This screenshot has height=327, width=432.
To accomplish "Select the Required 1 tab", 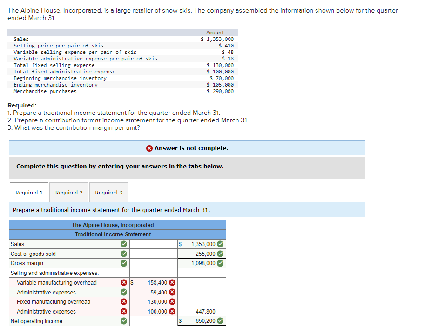I will (29, 193).
